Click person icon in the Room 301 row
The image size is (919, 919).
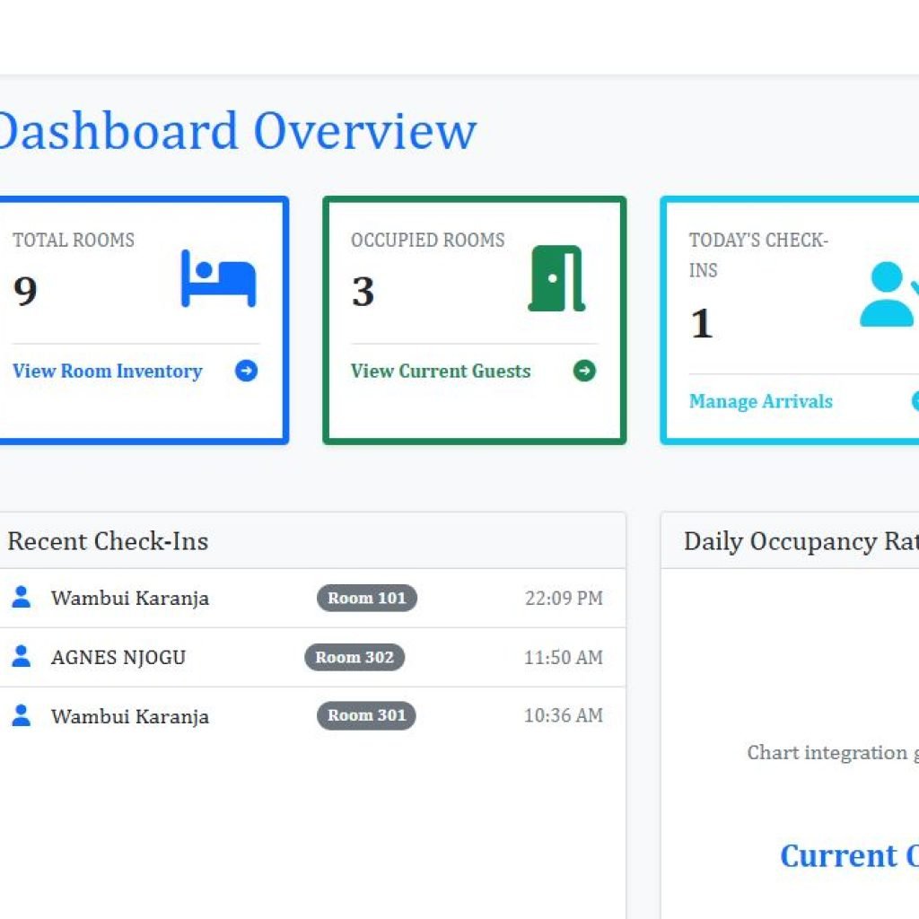(x=21, y=715)
